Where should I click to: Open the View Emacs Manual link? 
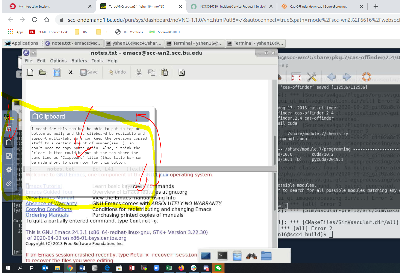pyautogui.click(x=50, y=198)
